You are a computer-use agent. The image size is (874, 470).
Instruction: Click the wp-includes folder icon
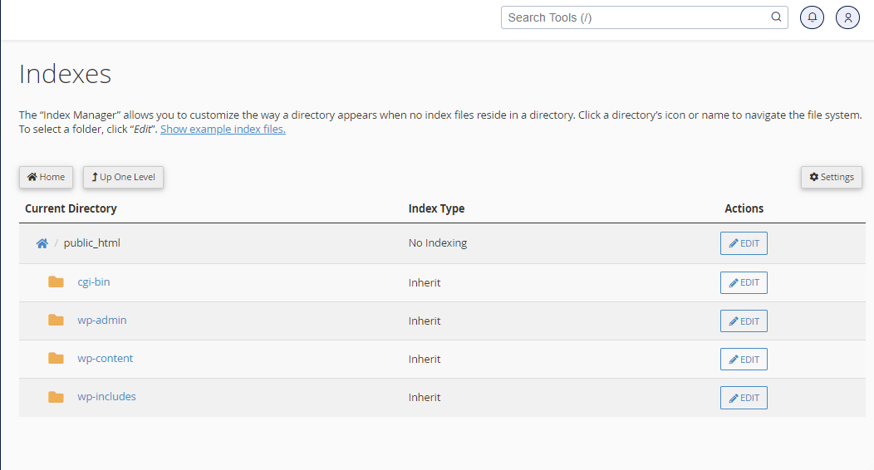click(x=56, y=397)
